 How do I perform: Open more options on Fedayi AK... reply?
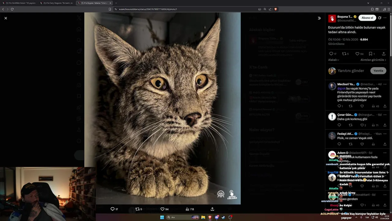click(x=385, y=134)
